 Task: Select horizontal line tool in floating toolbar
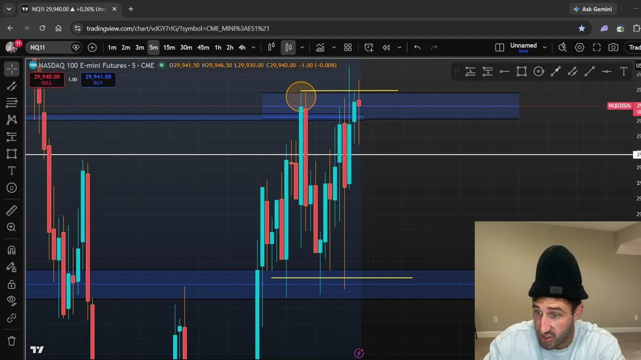coord(504,72)
